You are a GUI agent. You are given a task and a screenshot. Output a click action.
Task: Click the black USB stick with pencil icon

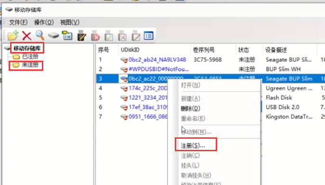[x=81, y=36]
